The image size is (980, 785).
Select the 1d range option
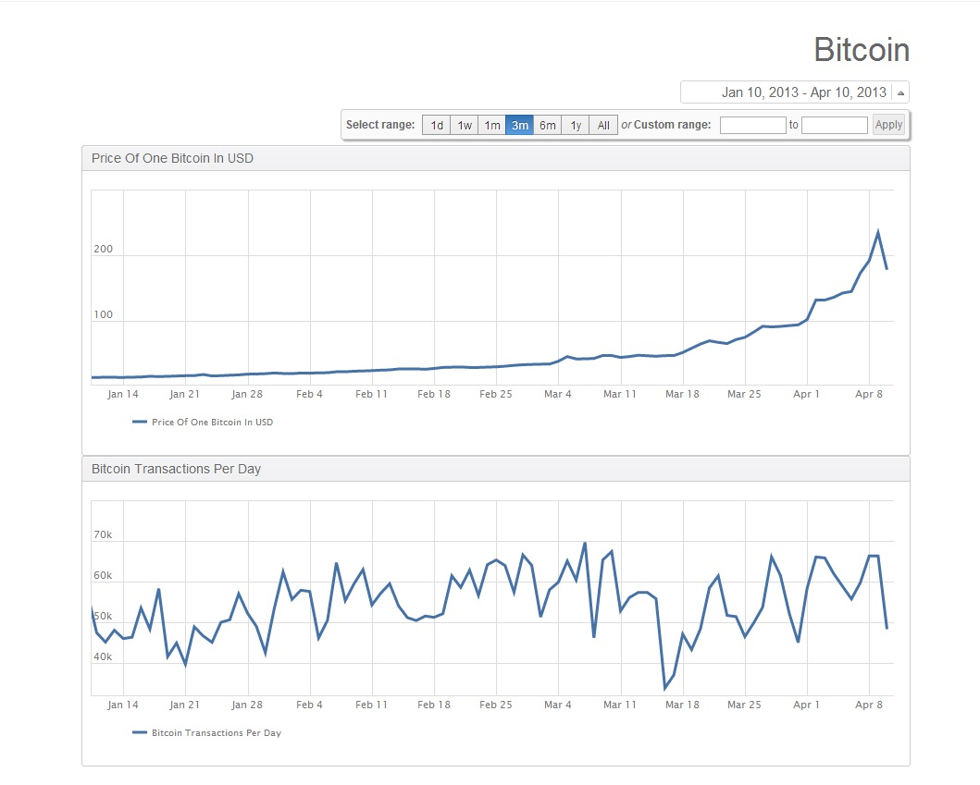point(436,125)
